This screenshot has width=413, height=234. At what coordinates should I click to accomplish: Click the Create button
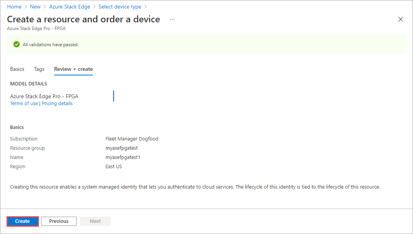22,221
